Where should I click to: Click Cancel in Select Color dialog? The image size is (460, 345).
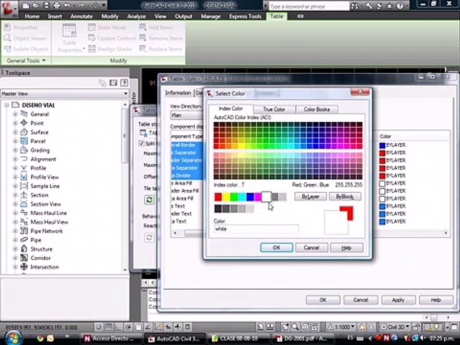tap(311, 248)
